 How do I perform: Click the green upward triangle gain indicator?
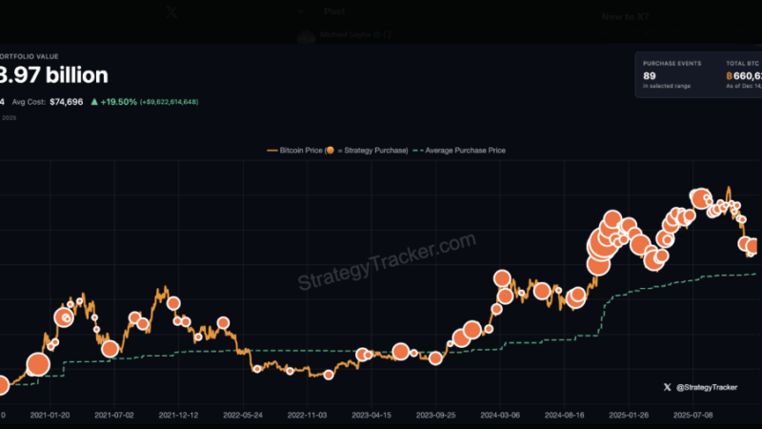click(94, 102)
